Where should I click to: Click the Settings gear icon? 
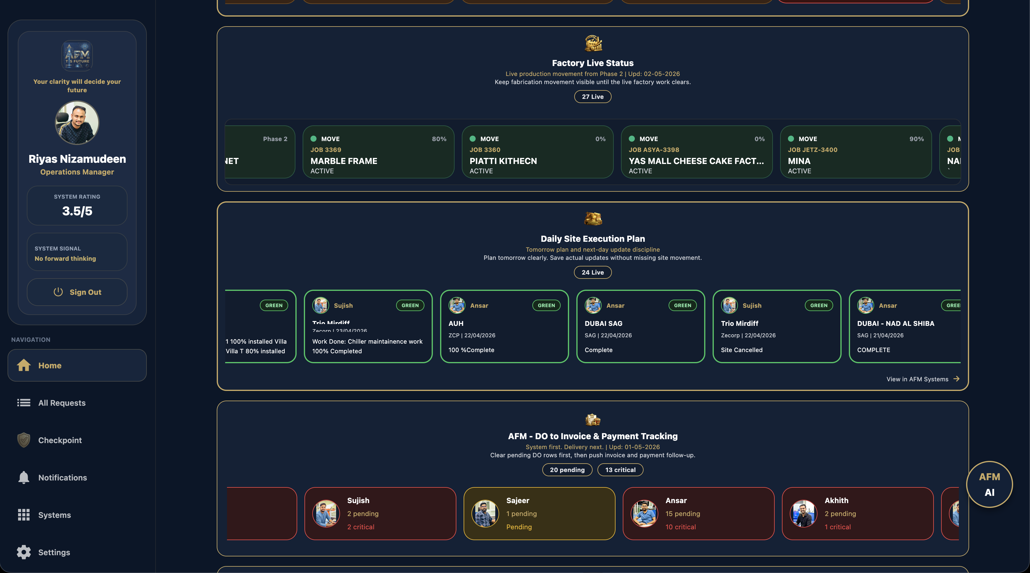click(24, 552)
